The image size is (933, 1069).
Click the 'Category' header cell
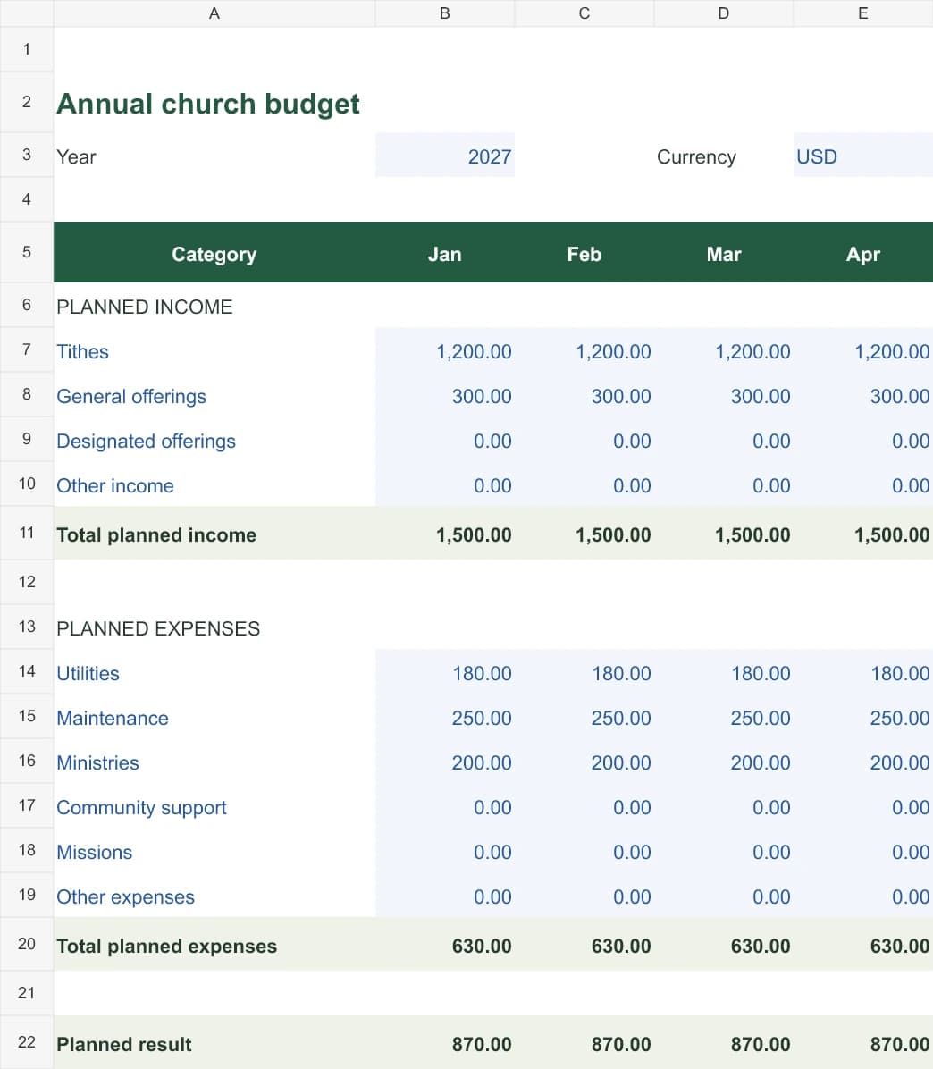click(x=214, y=252)
